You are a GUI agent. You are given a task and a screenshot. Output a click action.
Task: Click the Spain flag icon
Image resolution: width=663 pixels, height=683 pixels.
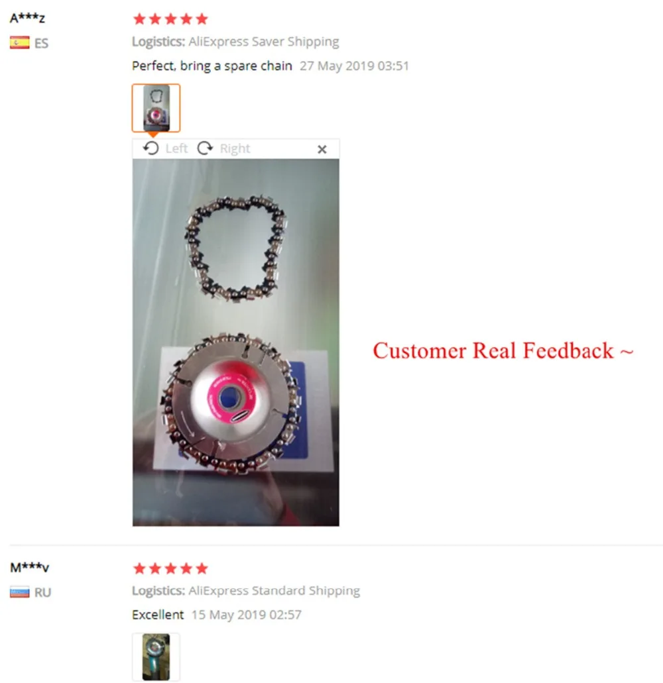(x=20, y=42)
